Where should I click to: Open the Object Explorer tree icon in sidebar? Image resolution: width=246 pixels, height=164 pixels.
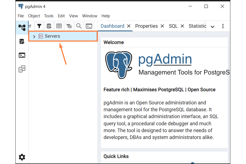tap(22, 28)
